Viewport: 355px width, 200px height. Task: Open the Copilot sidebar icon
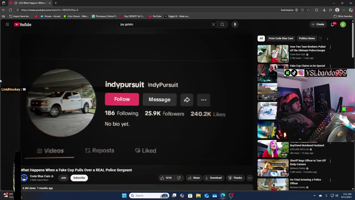coord(351,10)
